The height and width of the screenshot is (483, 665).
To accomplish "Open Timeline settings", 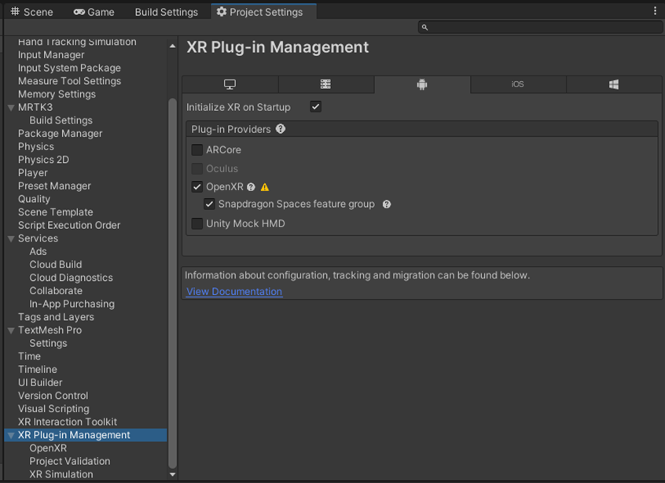I will coord(37,370).
